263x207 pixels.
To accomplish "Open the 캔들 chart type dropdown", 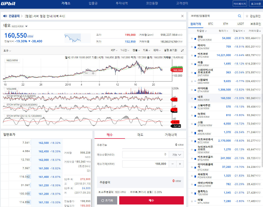I will [x=136, y=50].
